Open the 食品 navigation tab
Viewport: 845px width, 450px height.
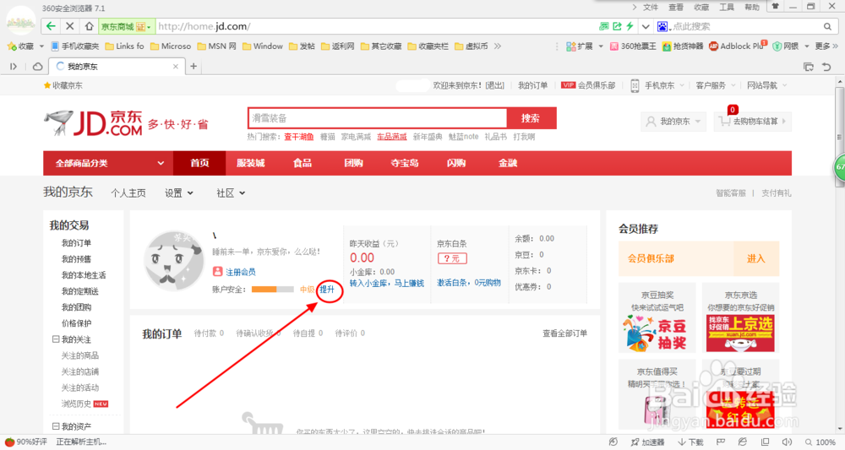coord(303,163)
